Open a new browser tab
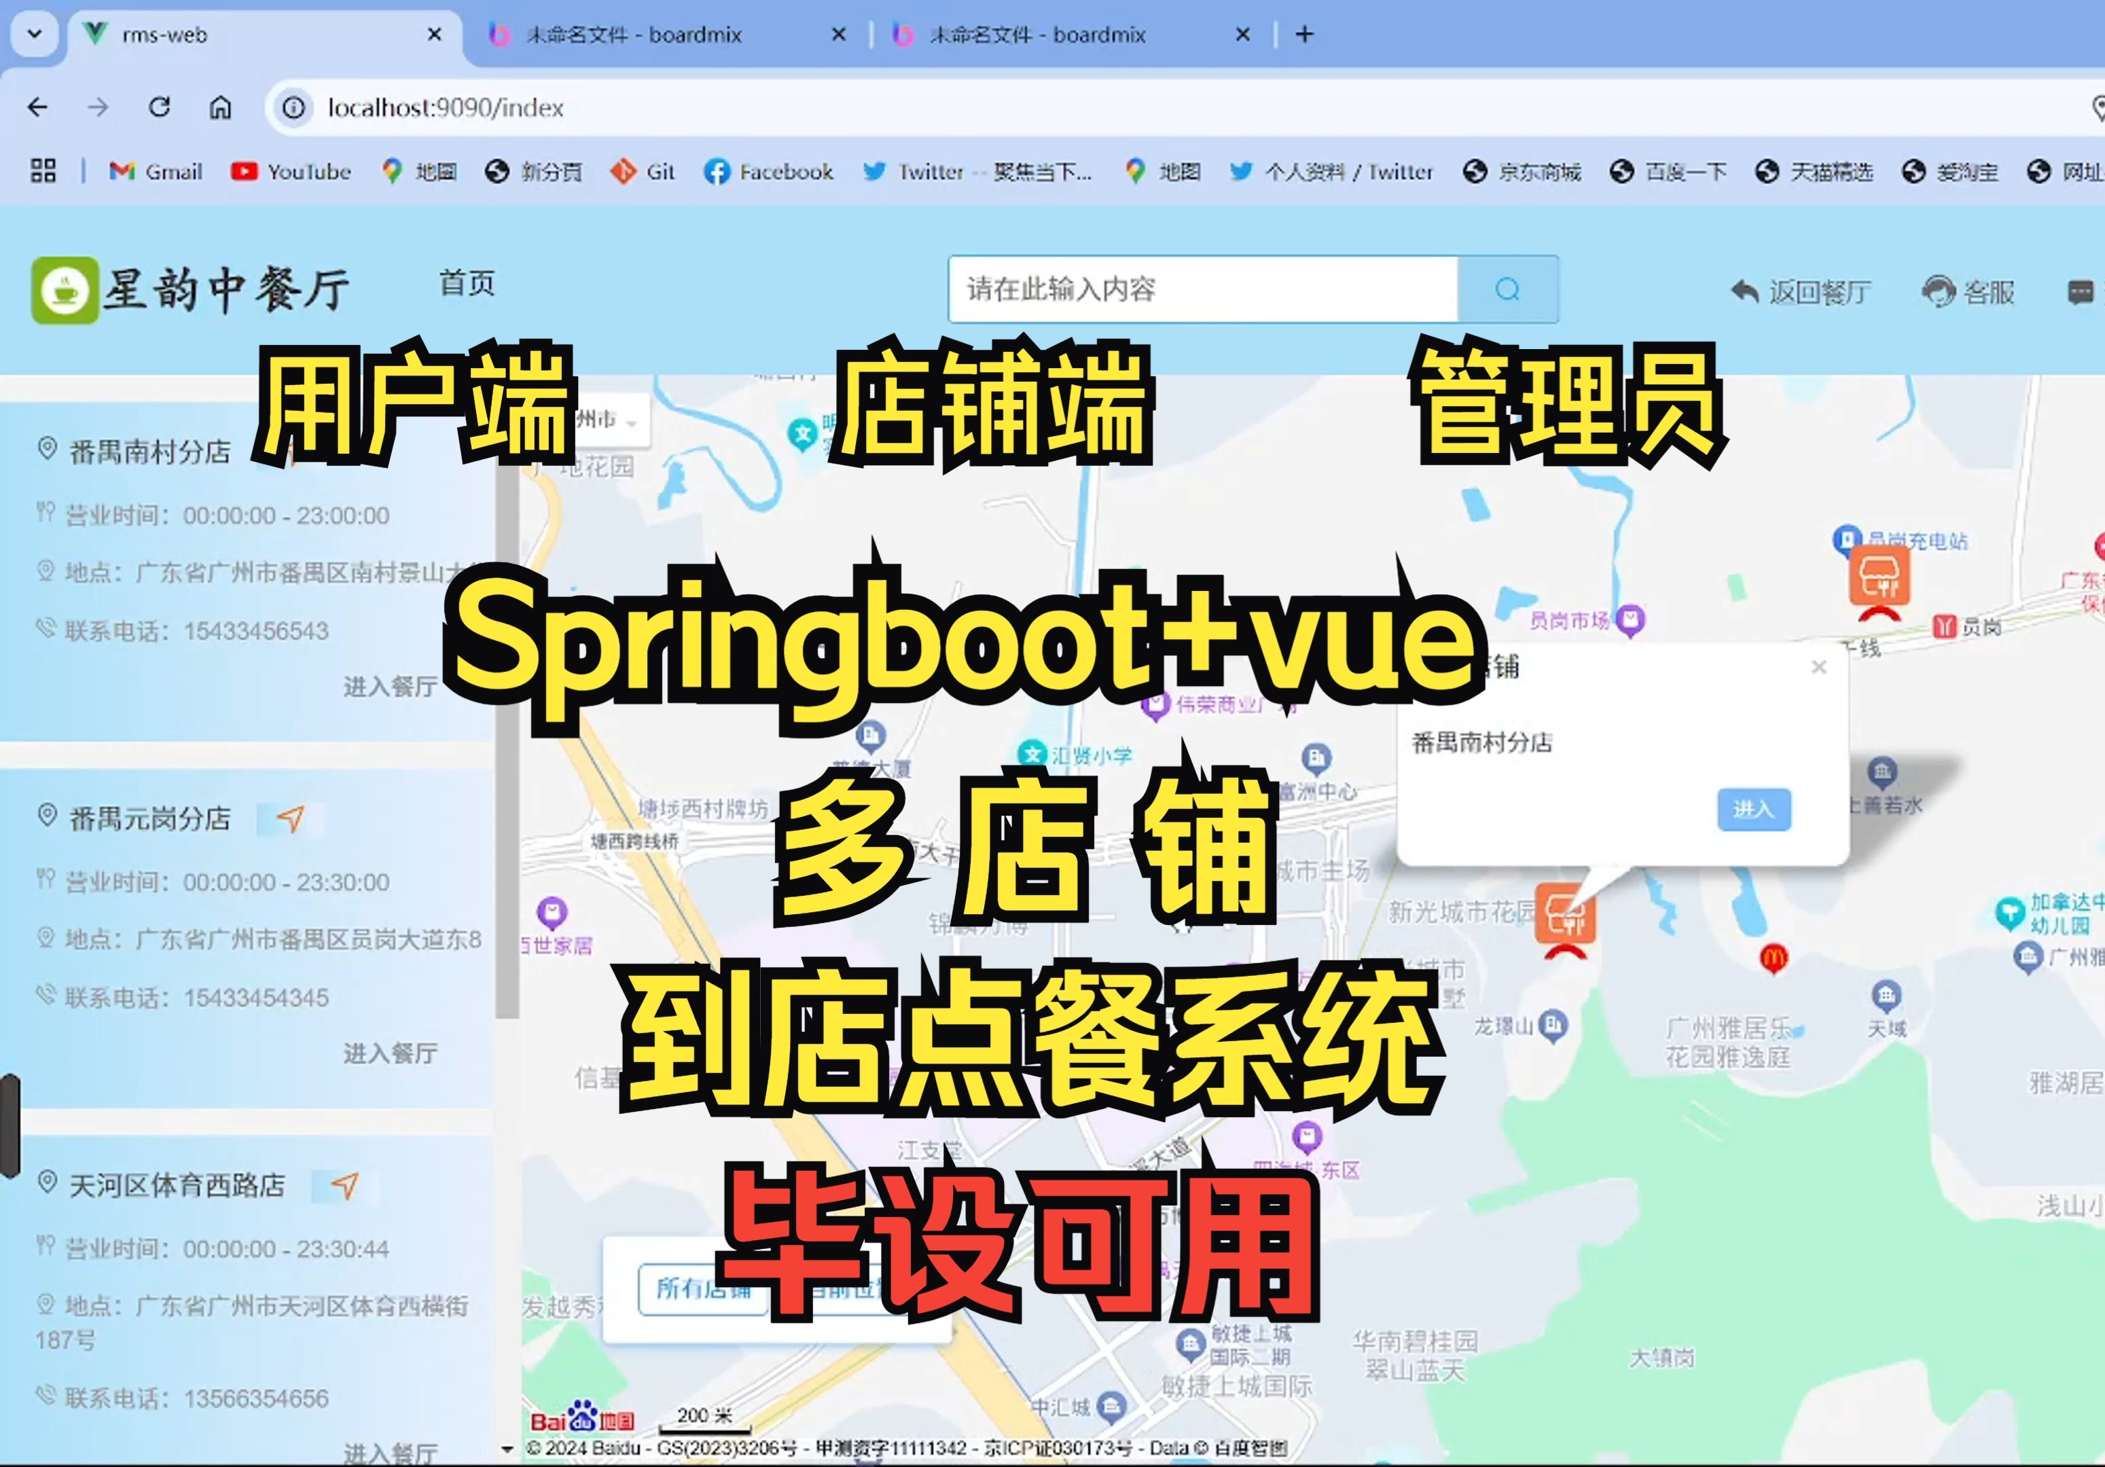This screenshot has height=1467, width=2105. pos(1305,35)
